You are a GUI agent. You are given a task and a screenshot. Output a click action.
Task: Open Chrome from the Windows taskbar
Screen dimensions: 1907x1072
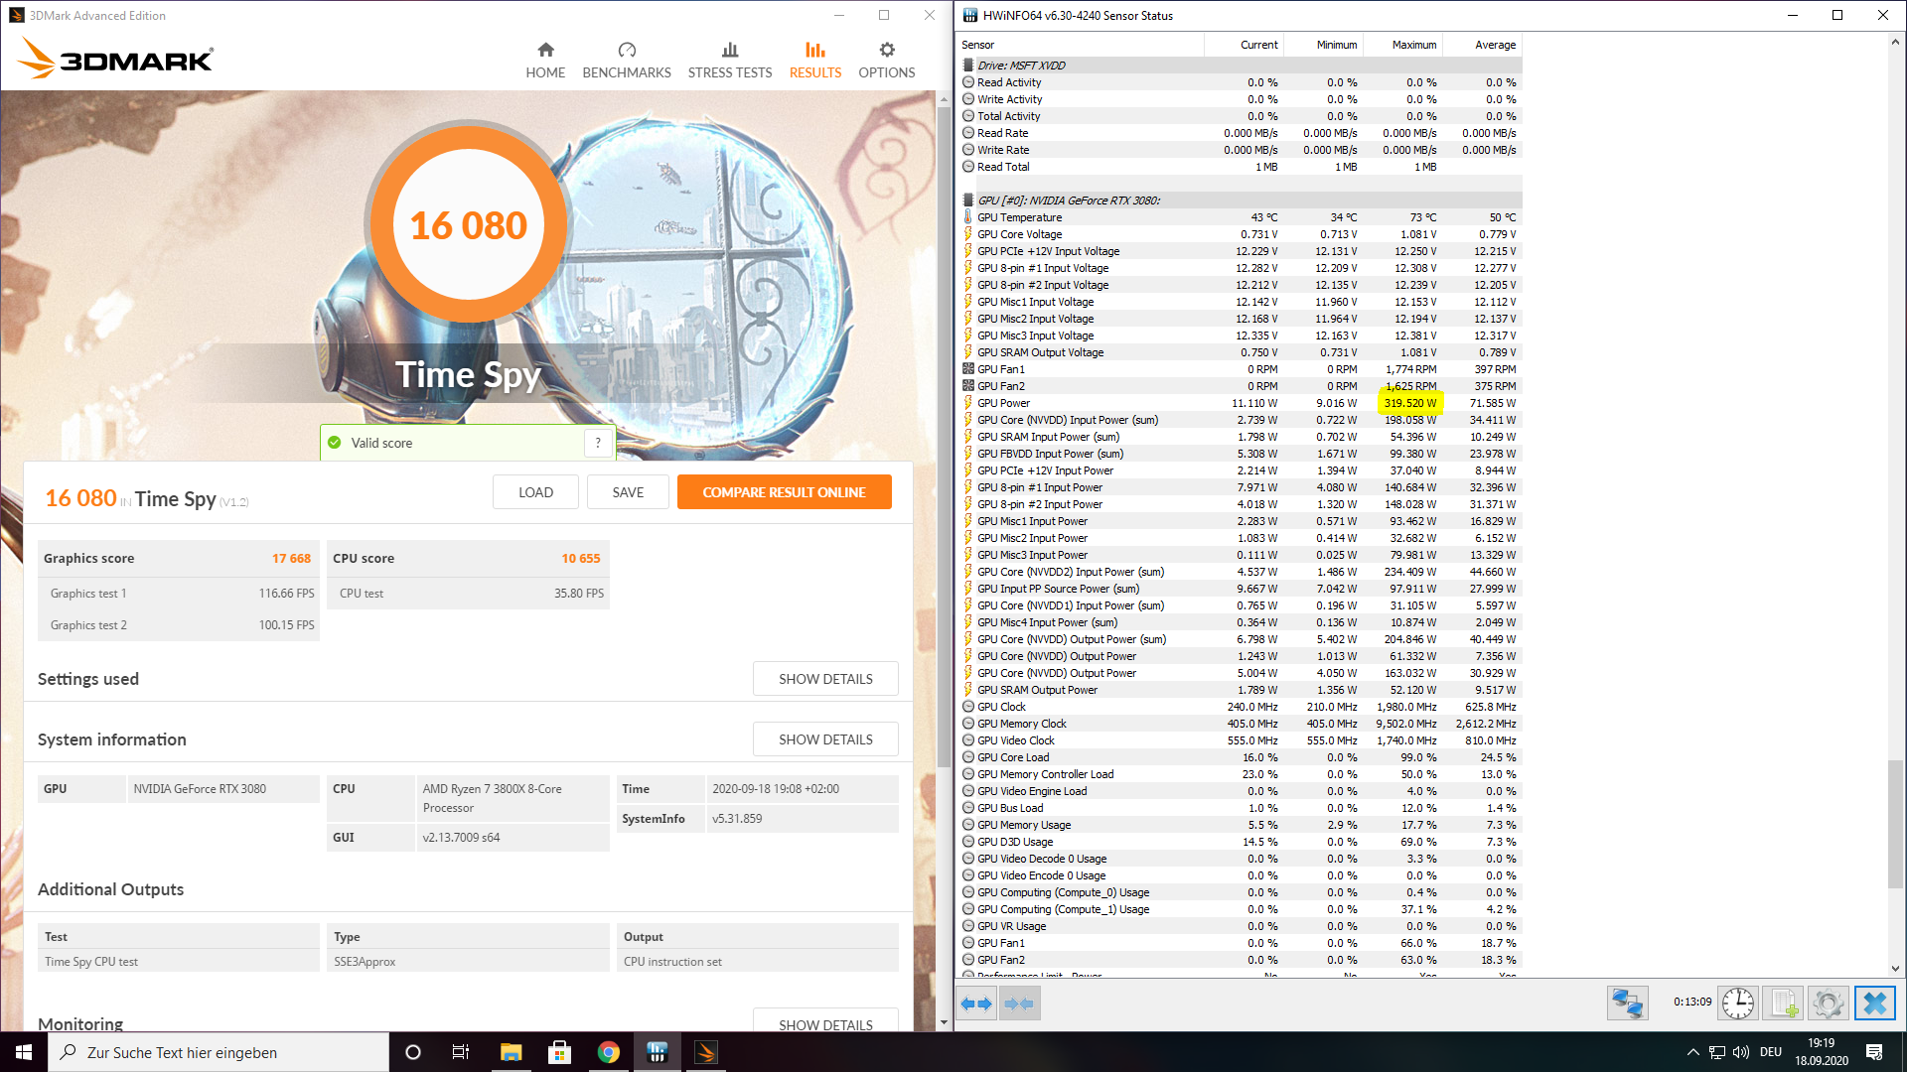(608, 1052)
